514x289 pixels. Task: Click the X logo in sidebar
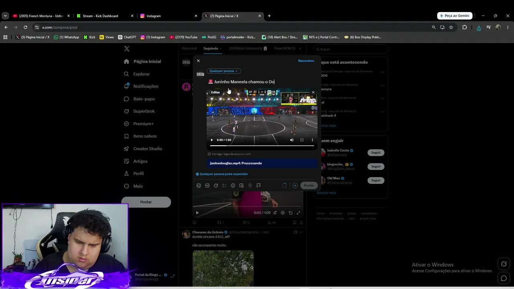pos(126,49)
